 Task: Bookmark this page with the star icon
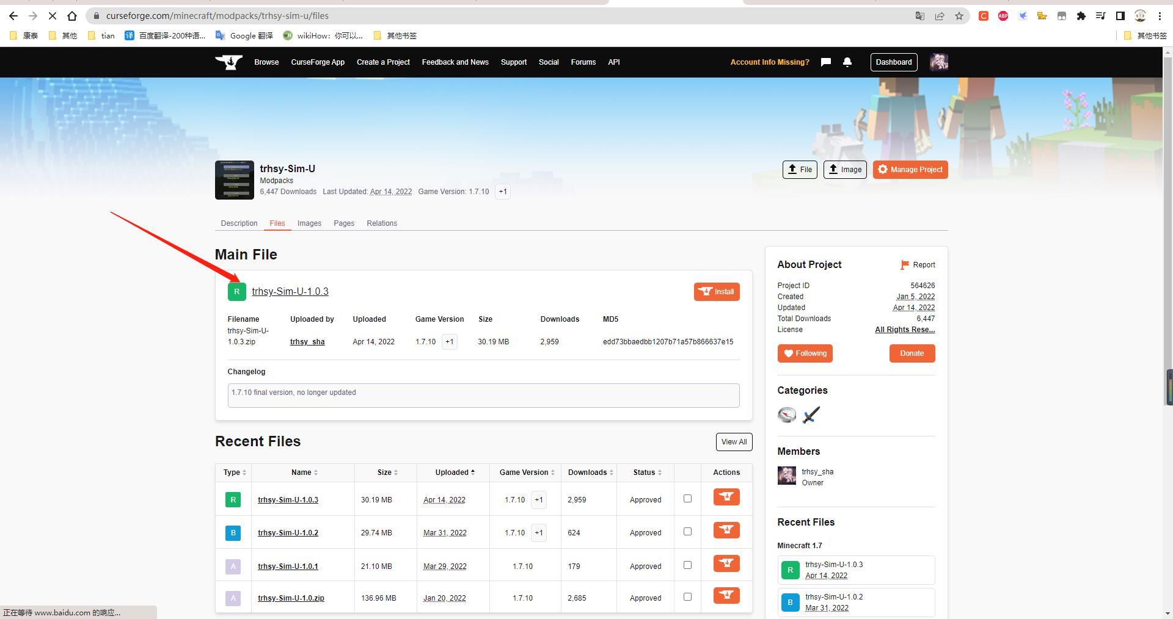[x=959, y=16]
